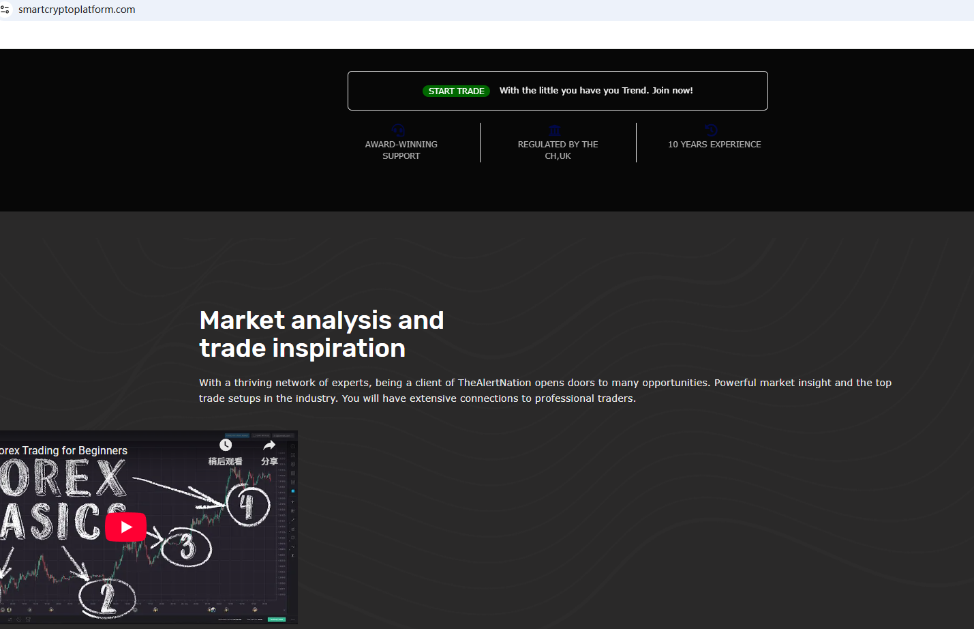
Task: Click the 'Join now!' banner text
Action: point(672,91)
